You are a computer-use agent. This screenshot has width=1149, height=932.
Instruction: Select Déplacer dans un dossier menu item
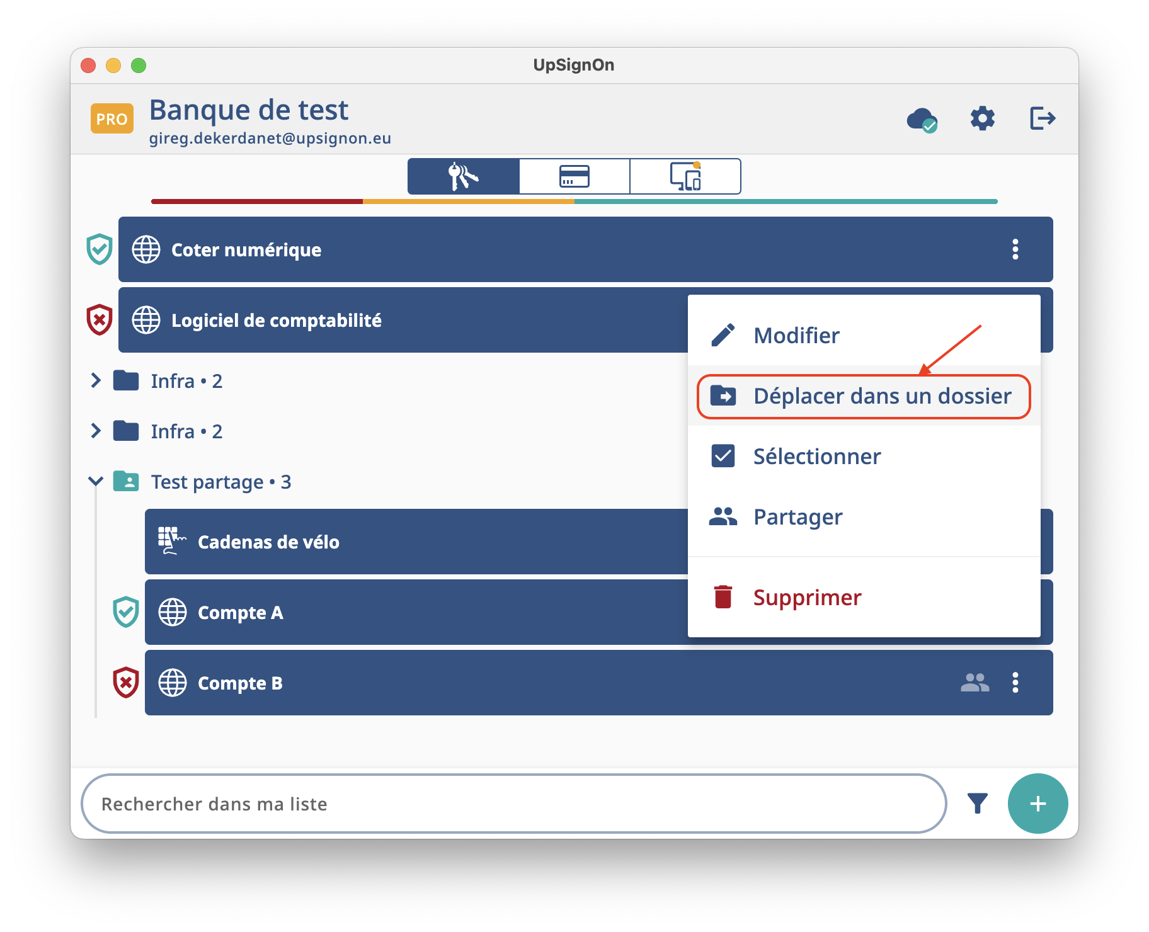863,396
